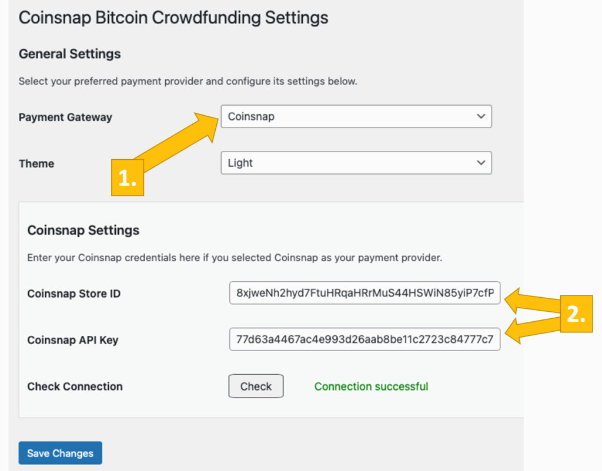Click the Save Changes button
602x471 pixels.
[60, 453]
